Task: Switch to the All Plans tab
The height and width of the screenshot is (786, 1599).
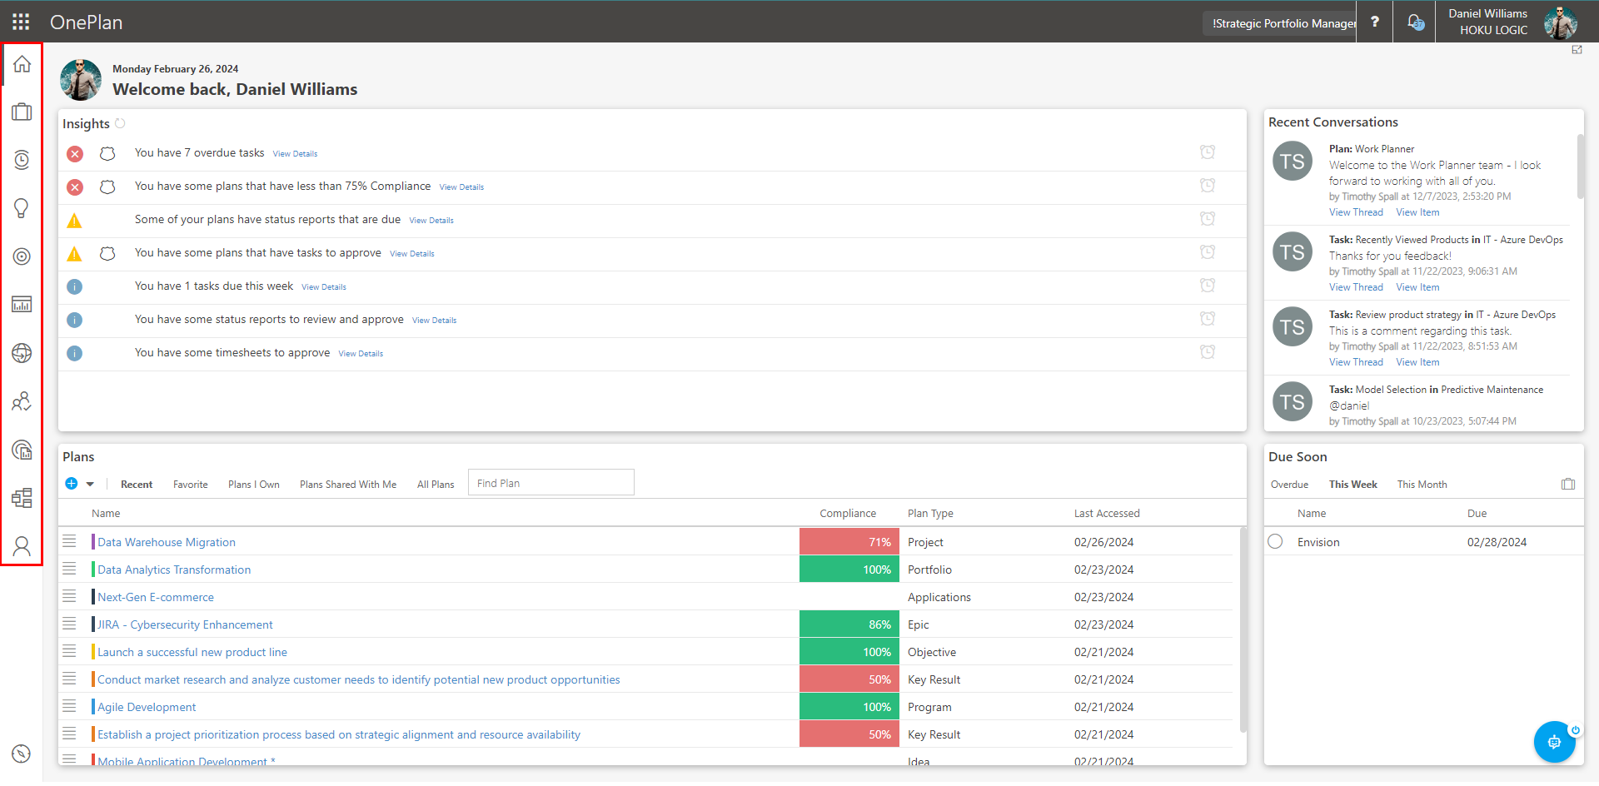Action: pos(436,484)
